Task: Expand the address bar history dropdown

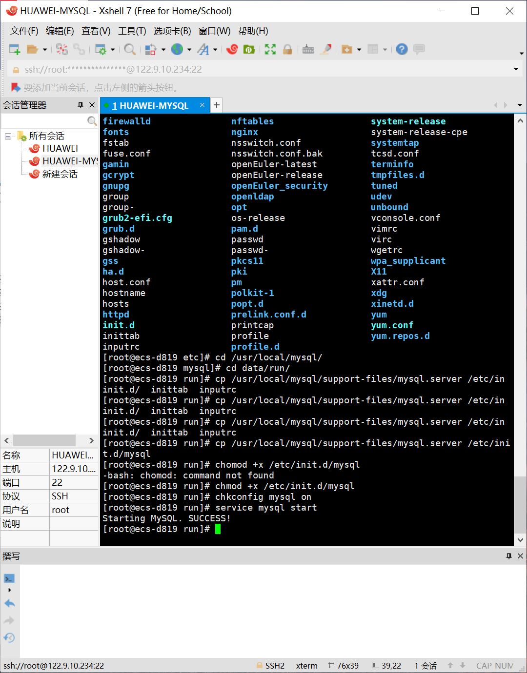Action: pos(516,69)
